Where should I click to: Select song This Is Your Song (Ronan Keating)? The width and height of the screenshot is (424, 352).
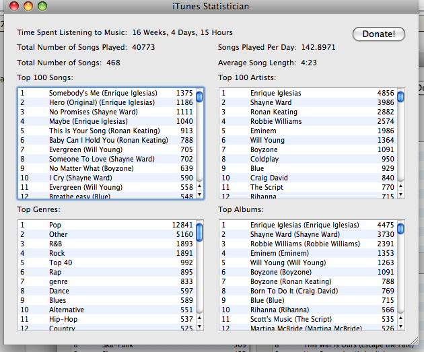pos(107,131)
